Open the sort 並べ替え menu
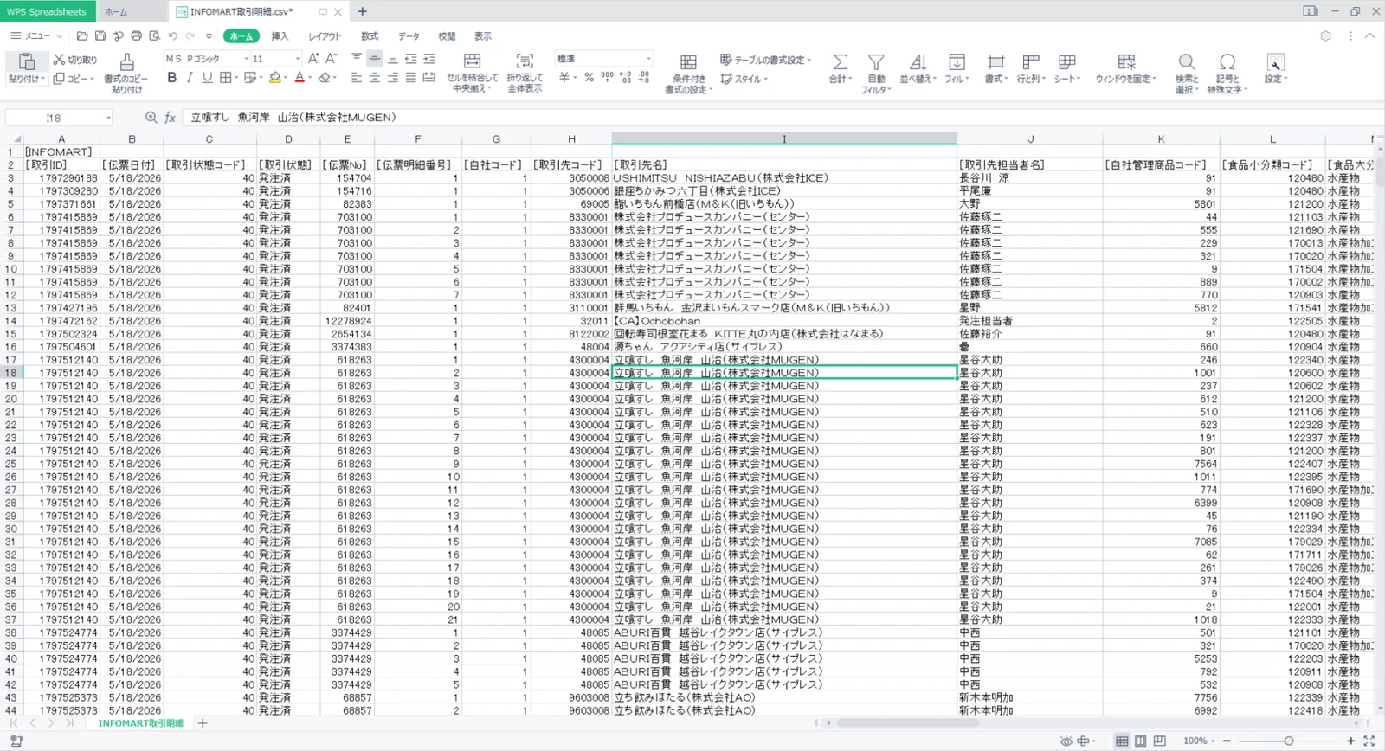This screenshot has width=1385, height=751. coord(918,68)
